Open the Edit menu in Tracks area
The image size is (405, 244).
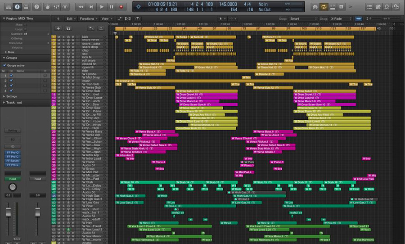pos(70,18)
